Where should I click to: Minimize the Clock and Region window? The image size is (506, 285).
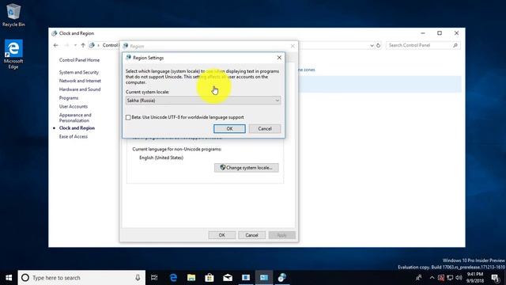[423, 33]
